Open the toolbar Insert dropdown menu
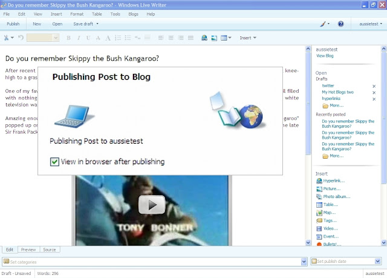Screen dimensions: 387x278 pos(248,38)
